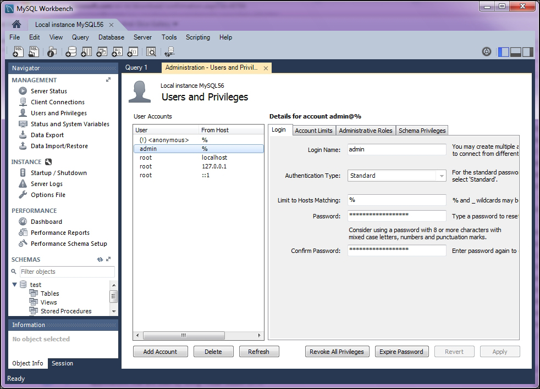The image size is (540, 389).
Task: Switch to the Account Limits tab
Action: (x=314, y=131)
